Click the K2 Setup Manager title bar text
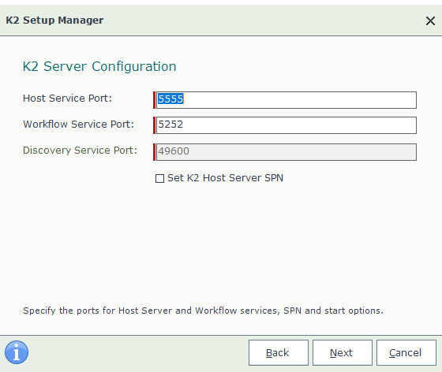Image resolution: width=442 pixels, height=372 pixels. tap(54, 20)
